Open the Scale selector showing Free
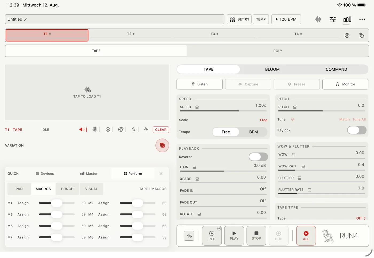Screen dimensions: 374x258 point(263,120)
